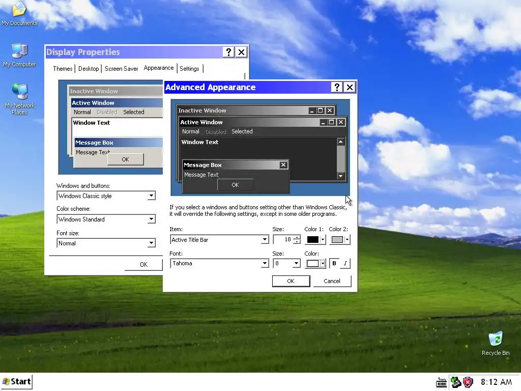This screenshot has width=521, height=391.
Task: Click OK in Display Properties window
Action: (x=143, y=265)
